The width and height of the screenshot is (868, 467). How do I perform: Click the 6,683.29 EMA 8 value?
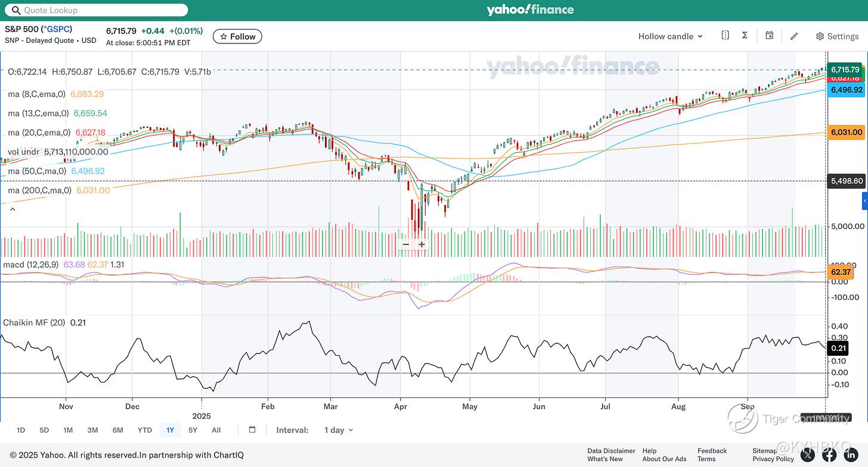click(x=87, y=94)
